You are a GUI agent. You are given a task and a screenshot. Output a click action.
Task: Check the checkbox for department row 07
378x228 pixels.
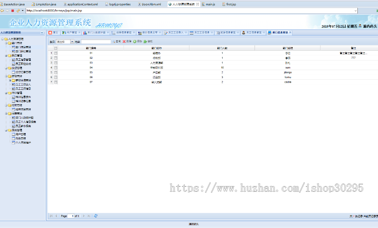(x=56, y=82)
